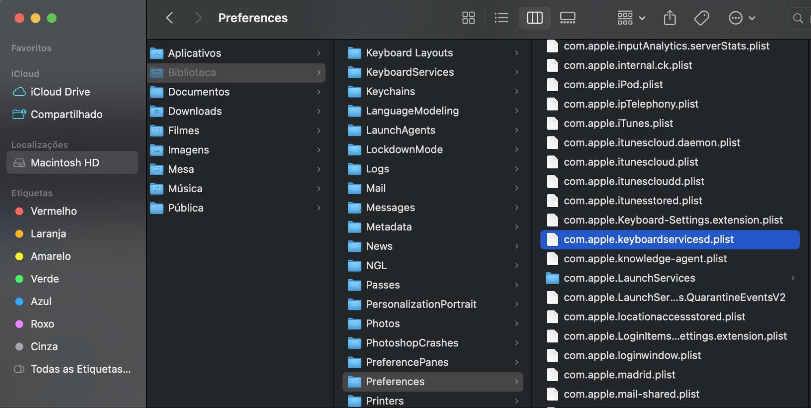Expand LockdownMode via its chevron

pos(516,150)
